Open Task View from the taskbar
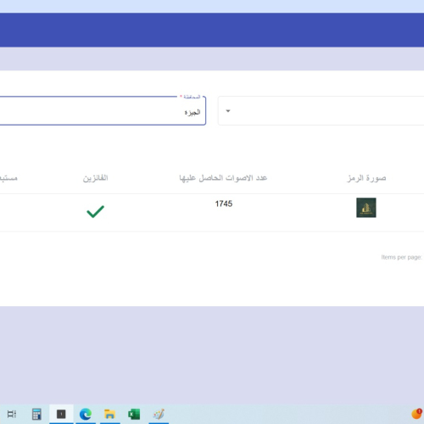The height and width of the screenshot is (424, 424). [x=12, y=414]
